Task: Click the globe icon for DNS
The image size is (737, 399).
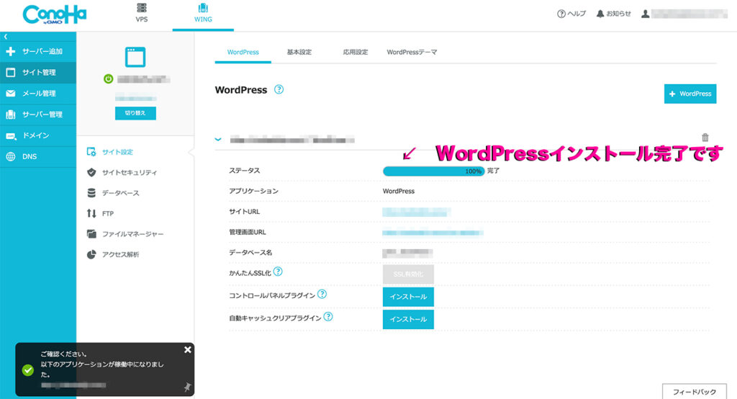Action: click(x=10, y=157)
